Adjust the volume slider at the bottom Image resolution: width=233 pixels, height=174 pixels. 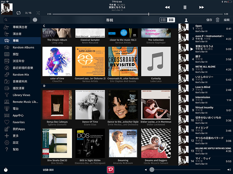[152, 170]
